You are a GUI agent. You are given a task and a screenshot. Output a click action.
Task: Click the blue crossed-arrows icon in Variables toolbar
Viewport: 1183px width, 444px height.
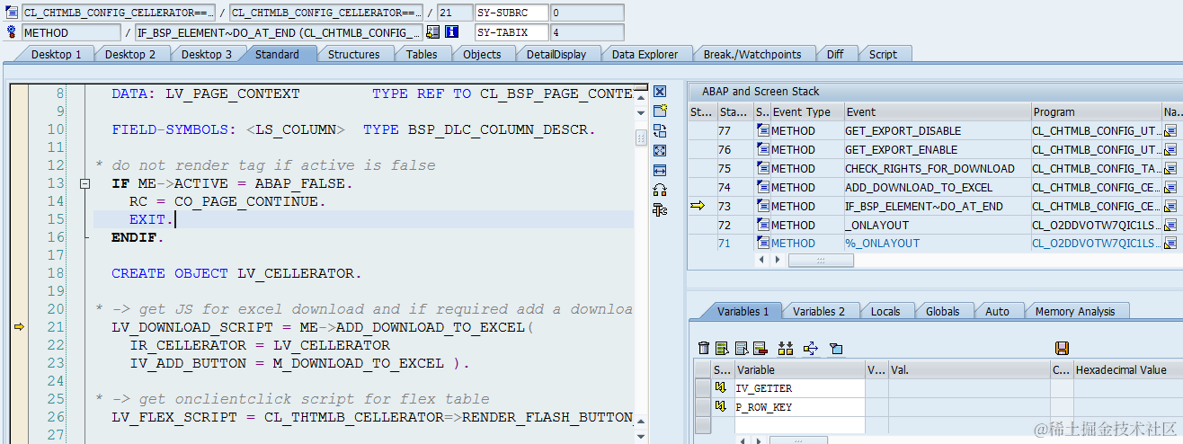pyautogui.click(x=810, y=349)
